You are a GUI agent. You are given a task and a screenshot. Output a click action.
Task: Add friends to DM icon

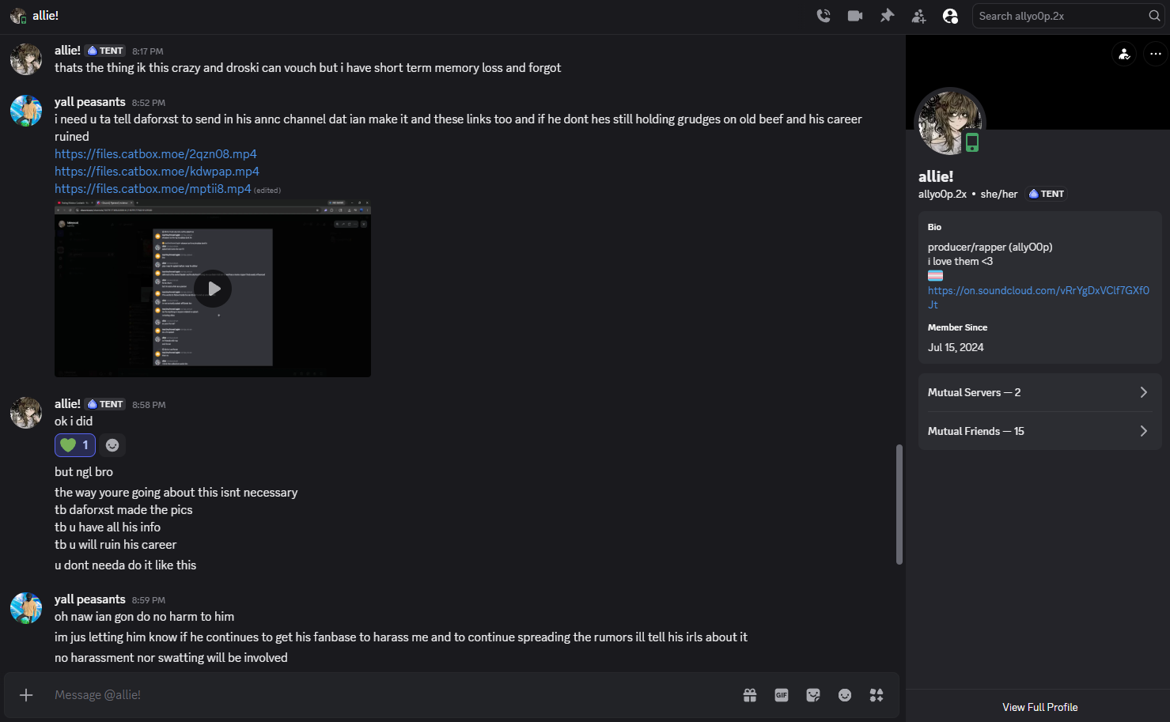[918, 16]
